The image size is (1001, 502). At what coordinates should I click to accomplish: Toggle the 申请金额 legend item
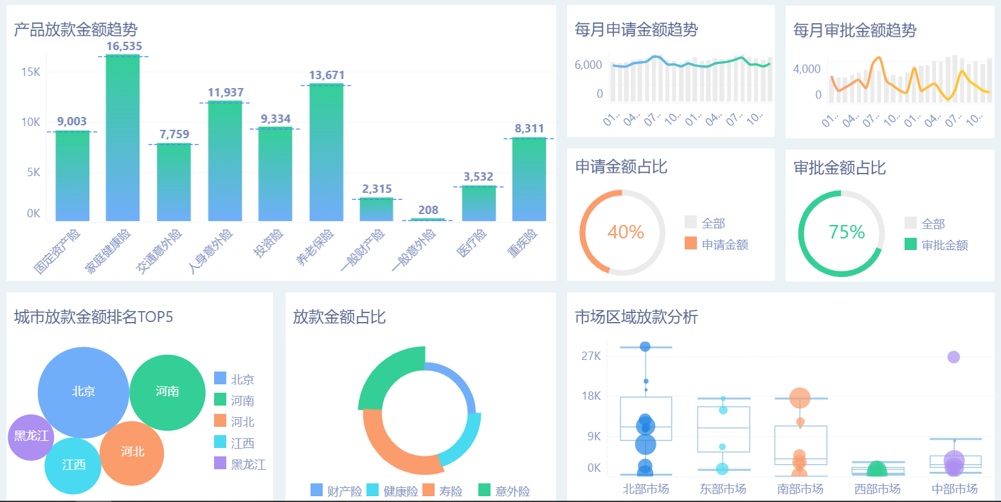[x=725, y=245]
